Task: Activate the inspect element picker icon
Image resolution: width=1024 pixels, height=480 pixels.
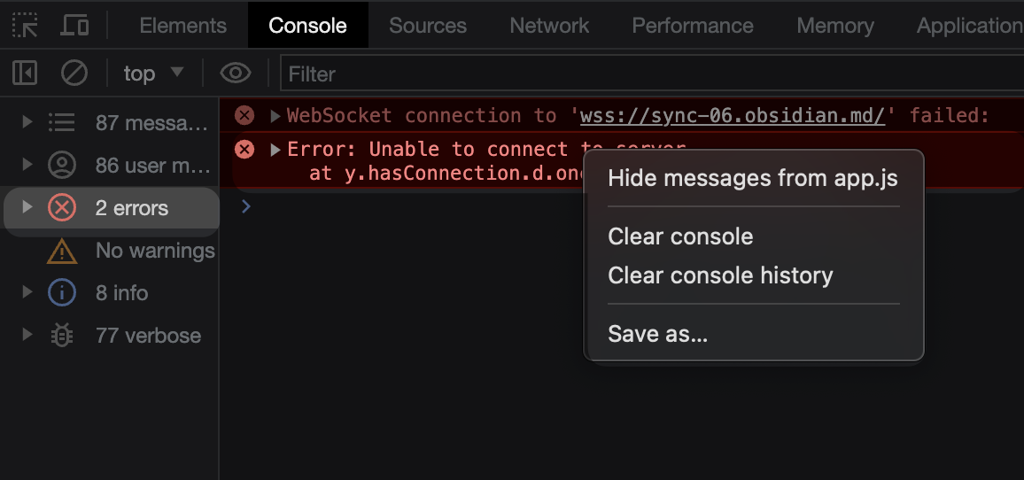Action: click(x=26, y=25)
